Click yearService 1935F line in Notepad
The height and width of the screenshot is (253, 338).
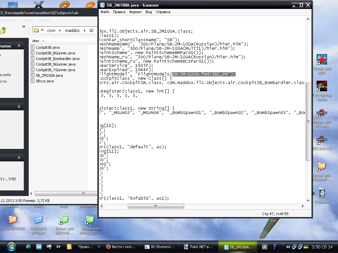pyautogui.click(x=126, y=66)
